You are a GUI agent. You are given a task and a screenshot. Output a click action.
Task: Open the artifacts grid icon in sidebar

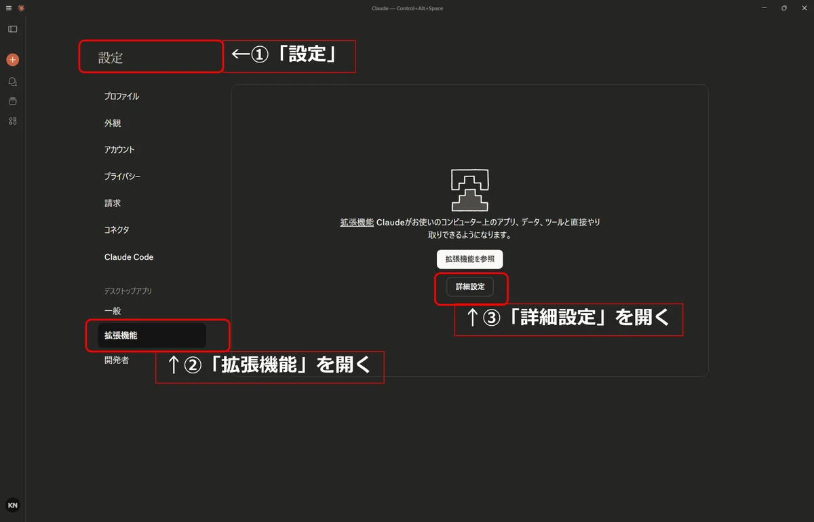12,121
